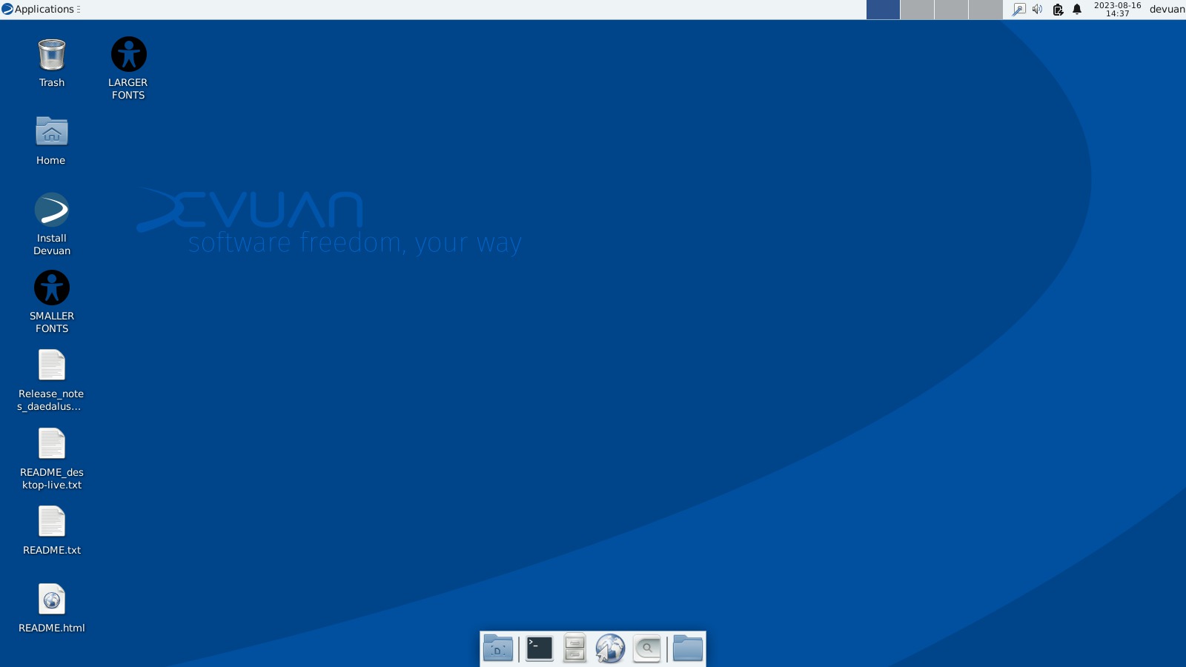Open the devuan user menu
Viewport: 1186px width, 667px height.
pos(1167,10)
